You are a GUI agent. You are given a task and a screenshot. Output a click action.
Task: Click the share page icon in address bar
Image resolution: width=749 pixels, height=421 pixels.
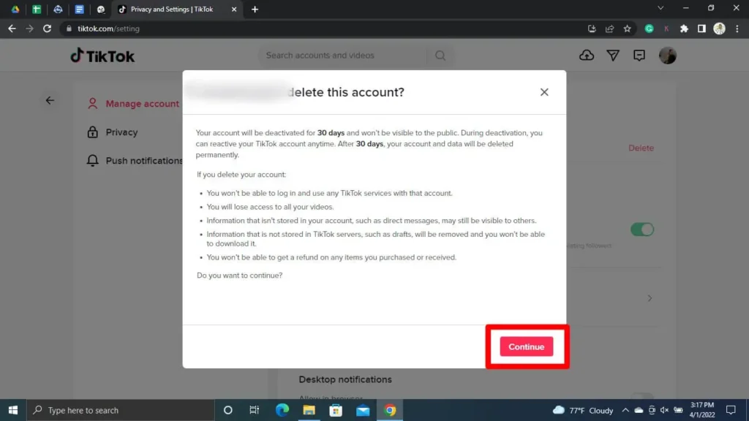pos(609,29)
